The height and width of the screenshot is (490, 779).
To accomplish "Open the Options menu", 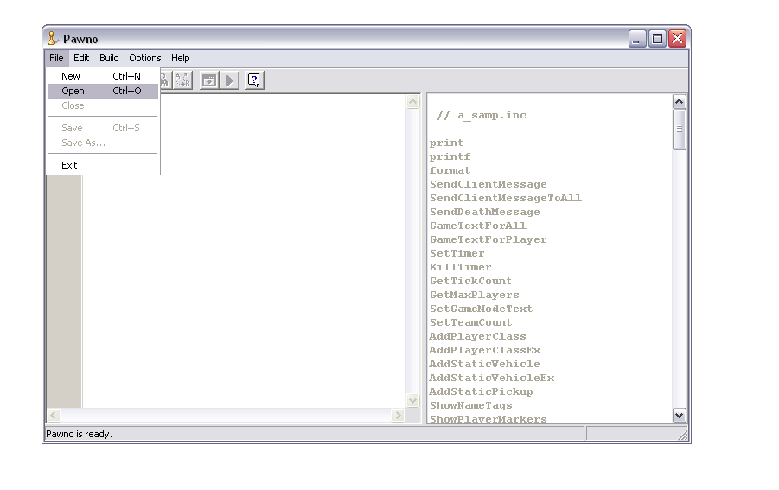I will click(144, 58).
